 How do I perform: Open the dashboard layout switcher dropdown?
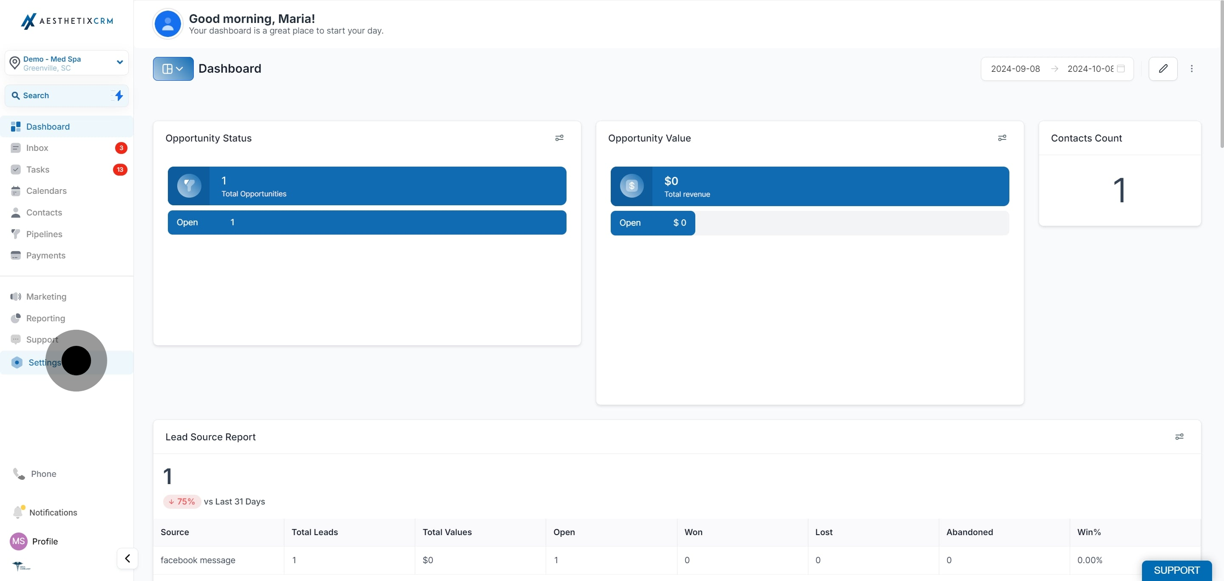coord(173,69)
